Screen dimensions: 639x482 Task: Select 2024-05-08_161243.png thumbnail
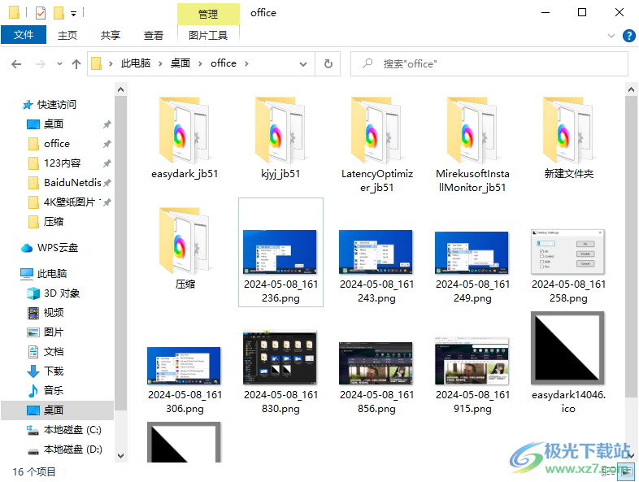[376, 252]
